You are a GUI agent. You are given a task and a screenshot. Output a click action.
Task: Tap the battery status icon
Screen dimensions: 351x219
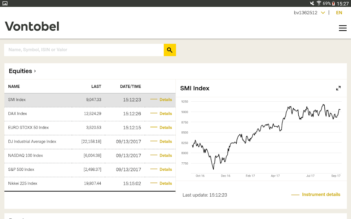[x=333, y=4]
